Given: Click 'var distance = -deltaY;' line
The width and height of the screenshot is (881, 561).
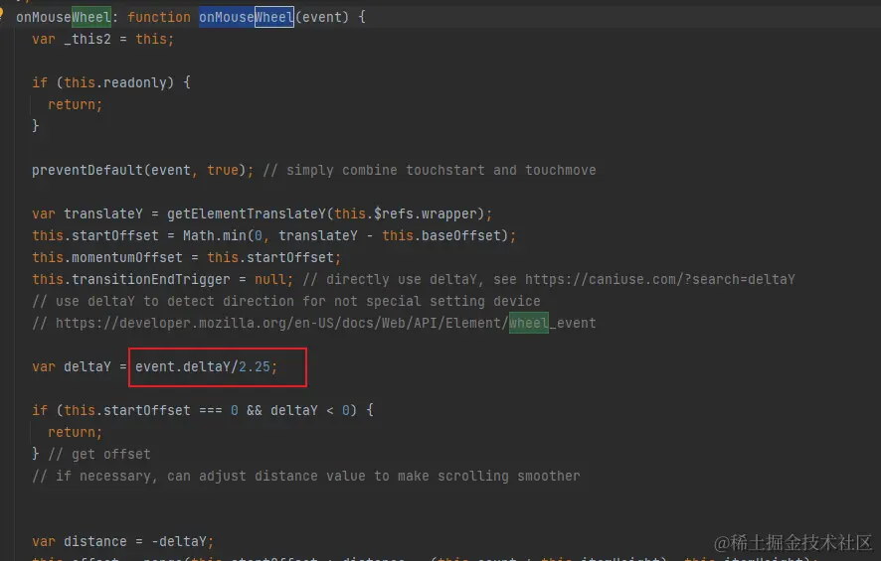Looking at the screenshot, I should [122, 541].
